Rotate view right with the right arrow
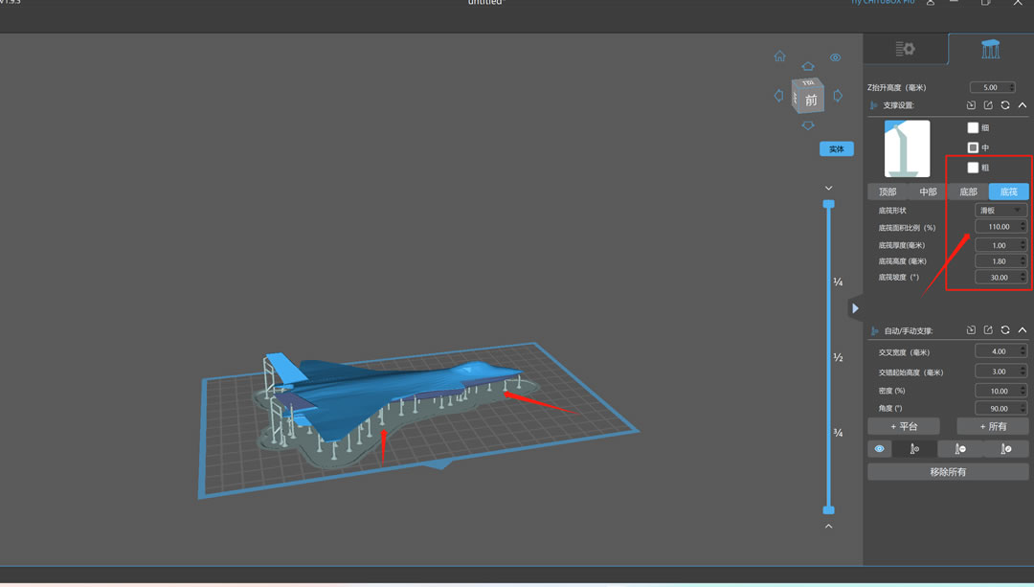 click(x=838, y=96)
